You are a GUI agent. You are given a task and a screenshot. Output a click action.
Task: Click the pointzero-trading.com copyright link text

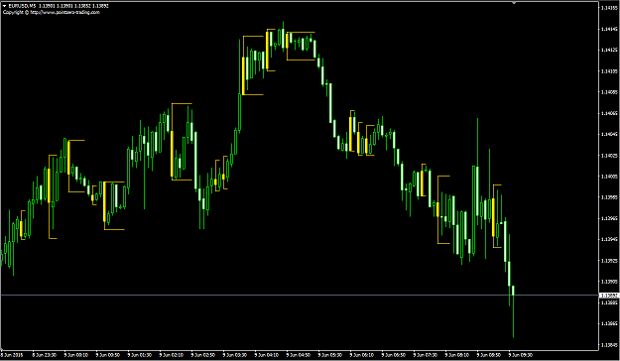[52, 12]
